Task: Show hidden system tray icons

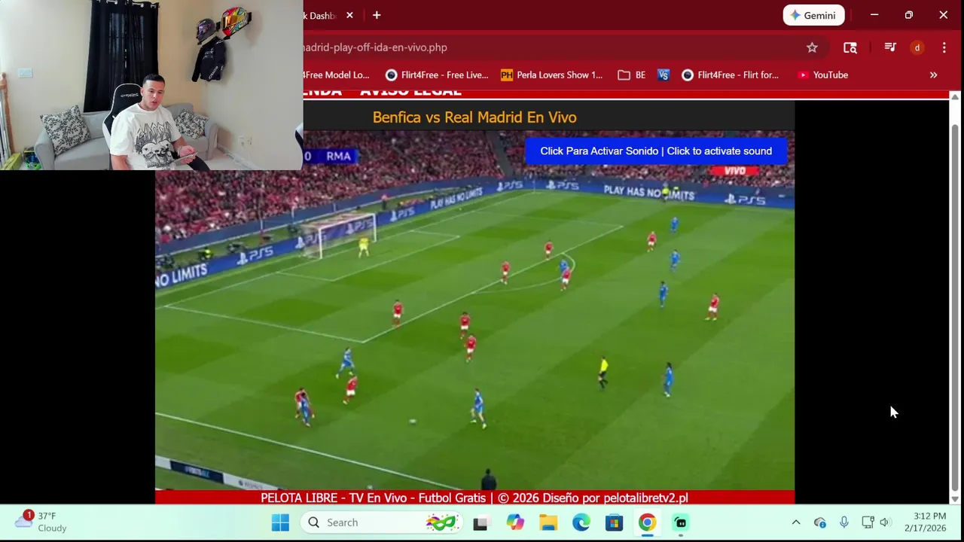Action: (796, 522)
